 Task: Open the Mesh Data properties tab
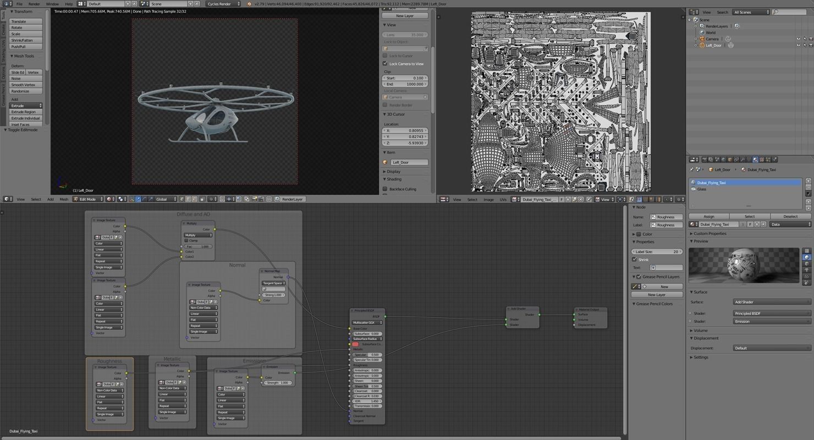[749, 159]
